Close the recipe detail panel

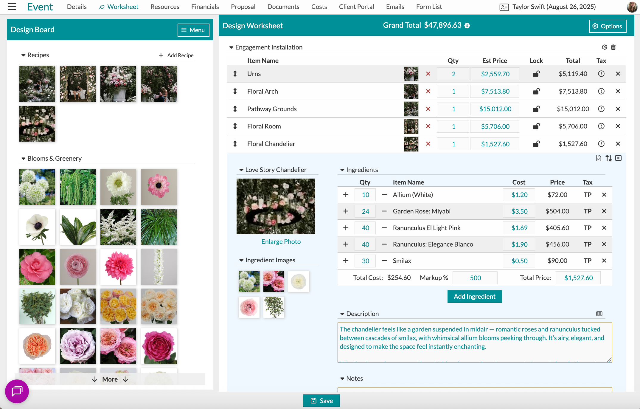pos(619,158)
